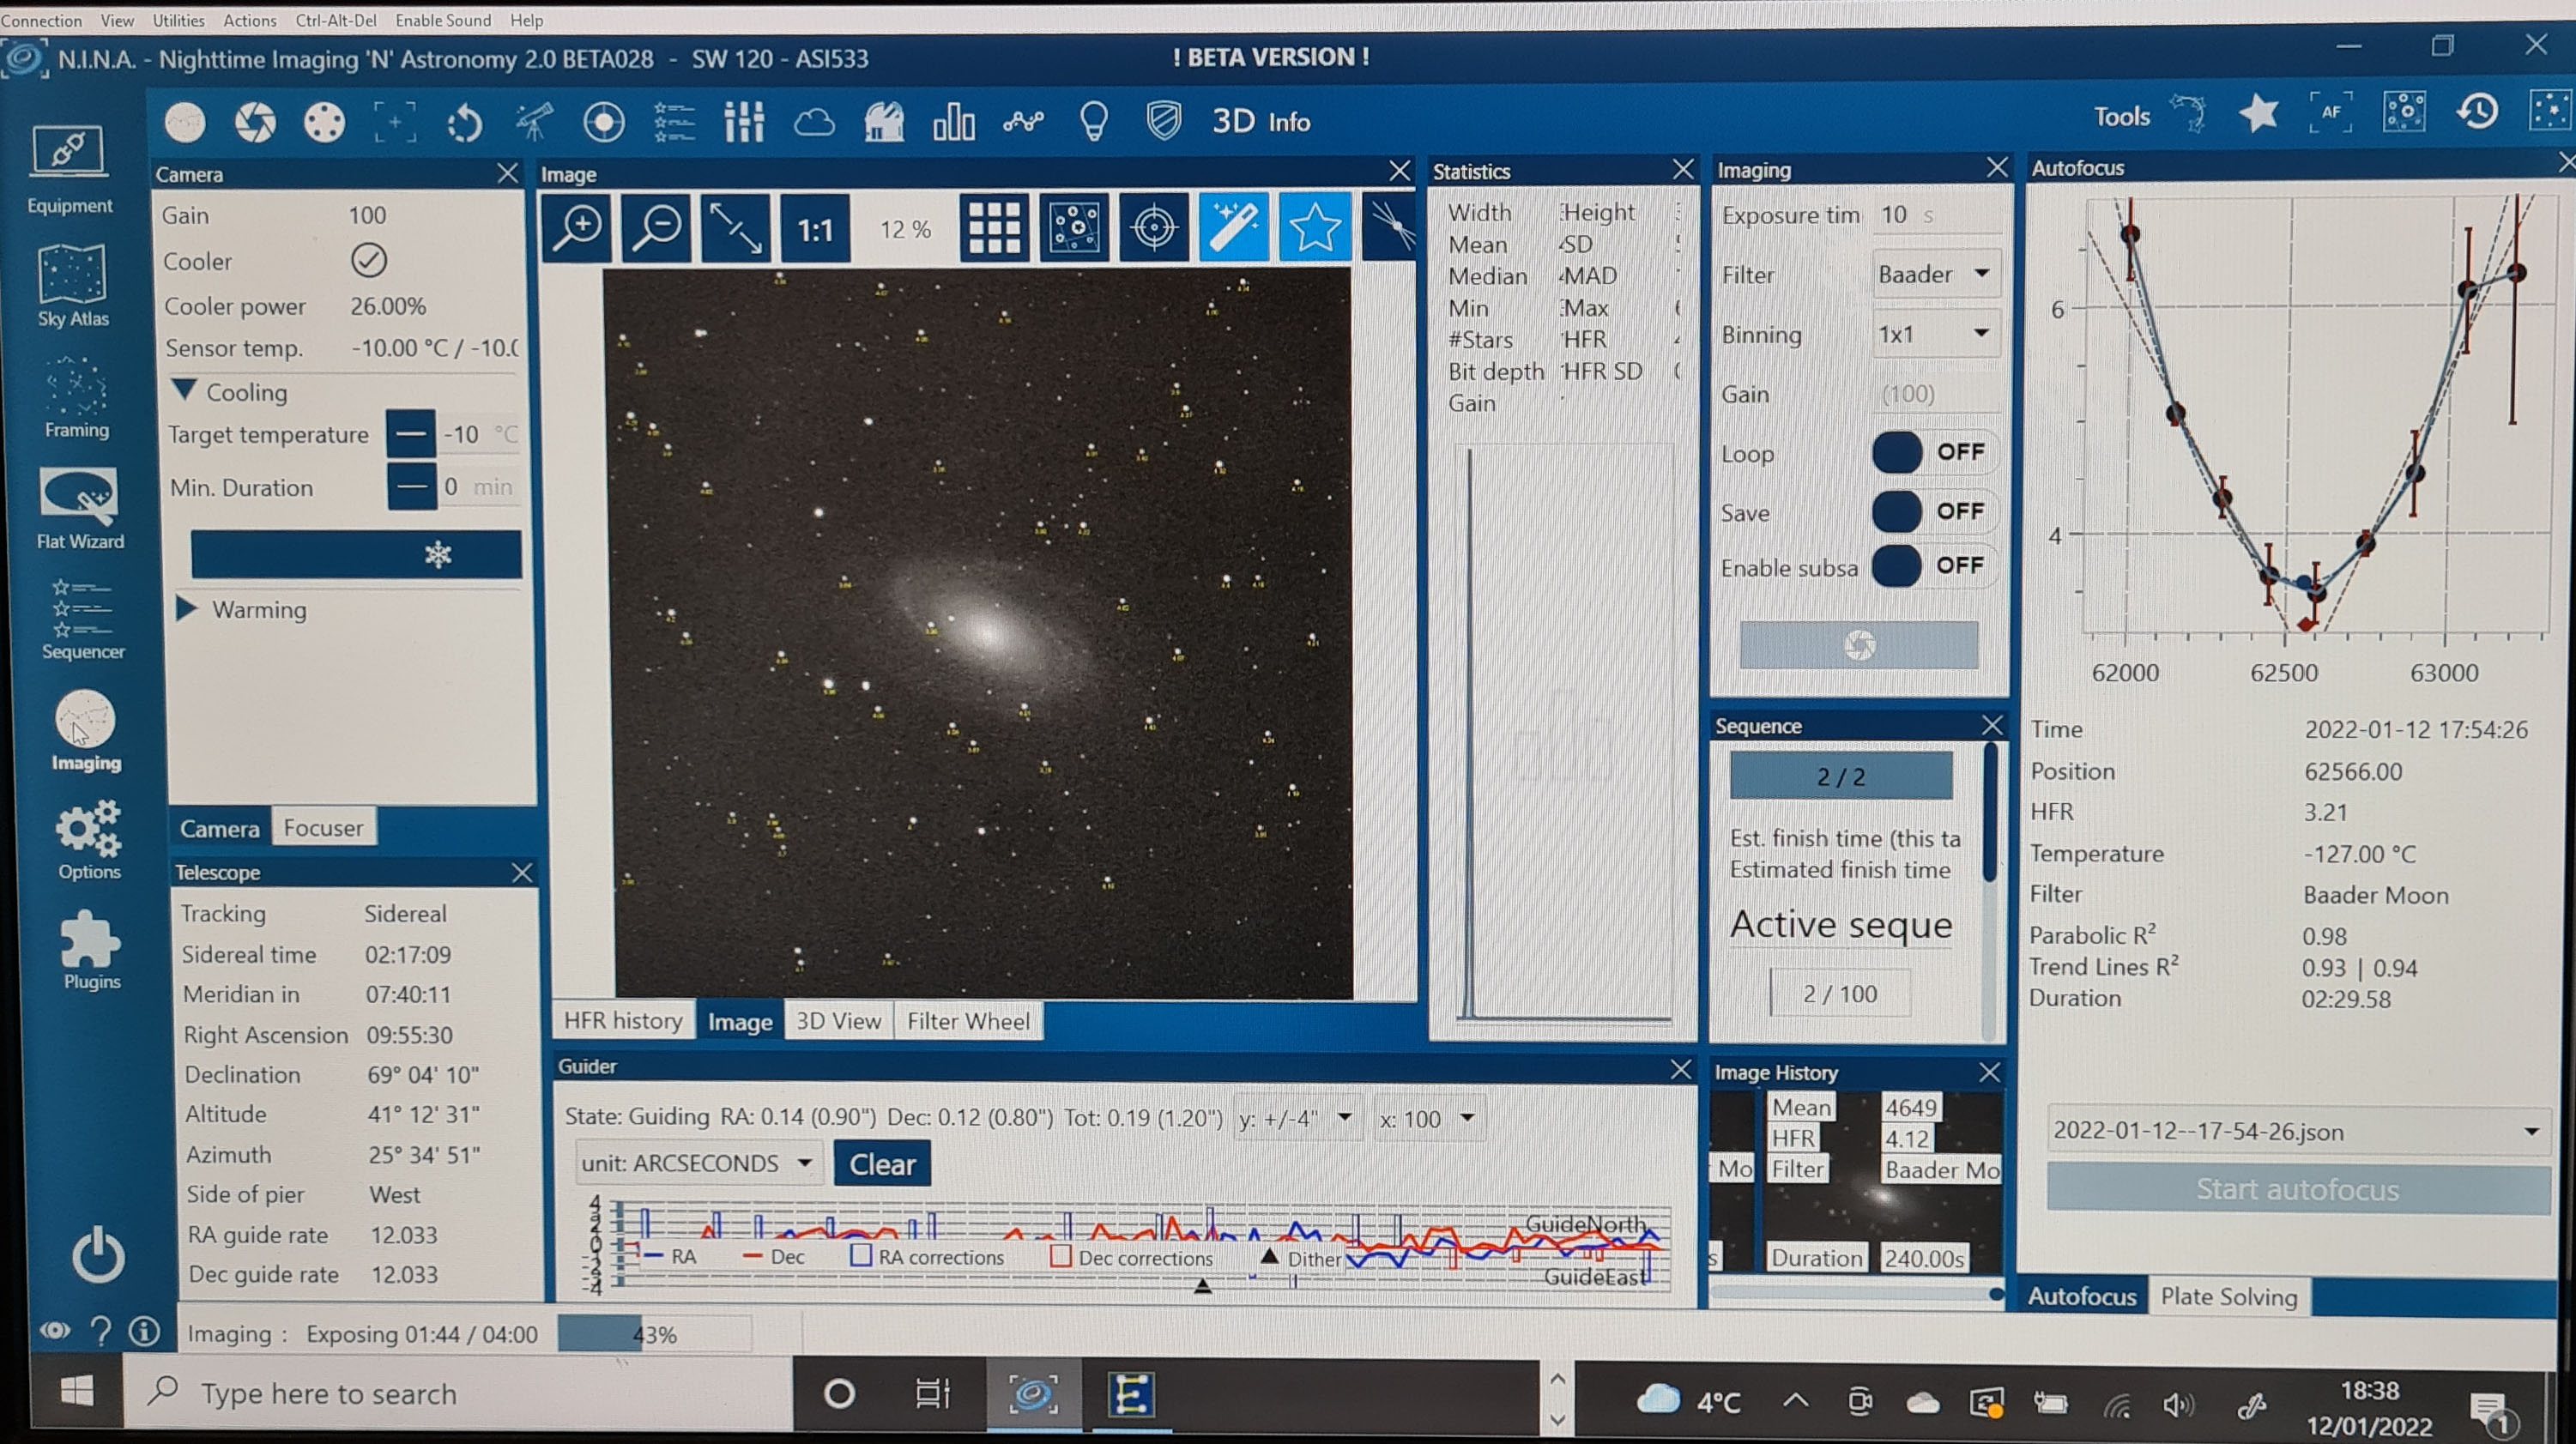
Task: Switch to the 3D View tab
Action: [x=838, y=1021]
